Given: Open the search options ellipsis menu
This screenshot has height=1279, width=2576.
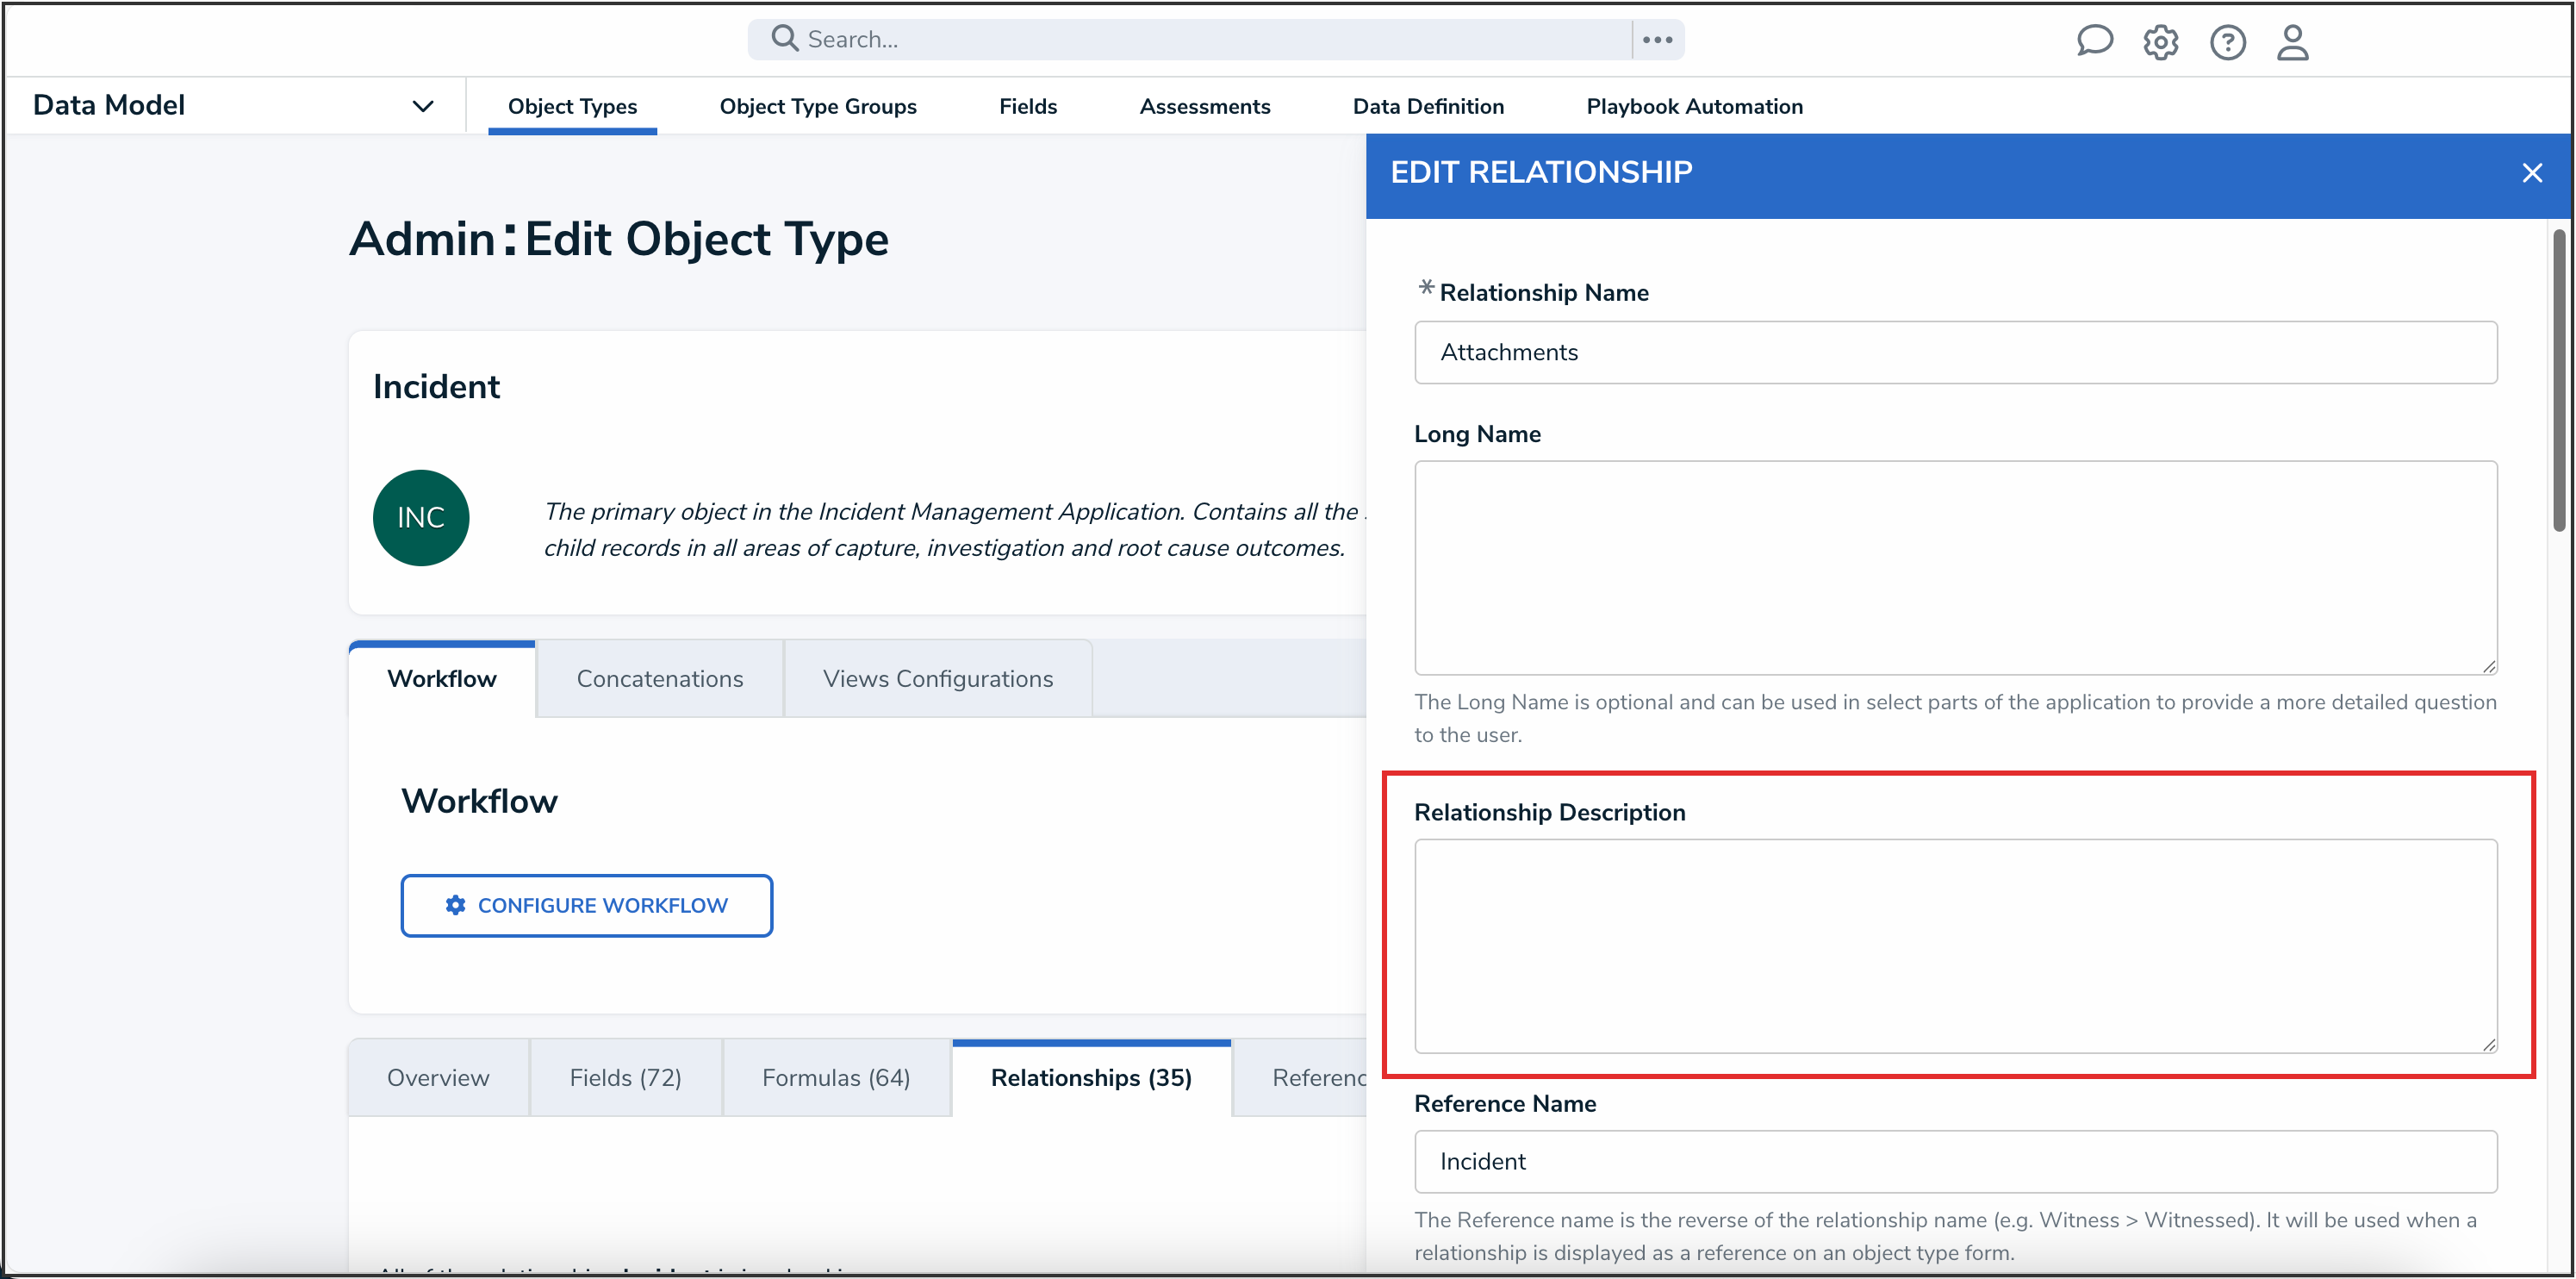Looking at the screenshot, I should click(1657, 40).
